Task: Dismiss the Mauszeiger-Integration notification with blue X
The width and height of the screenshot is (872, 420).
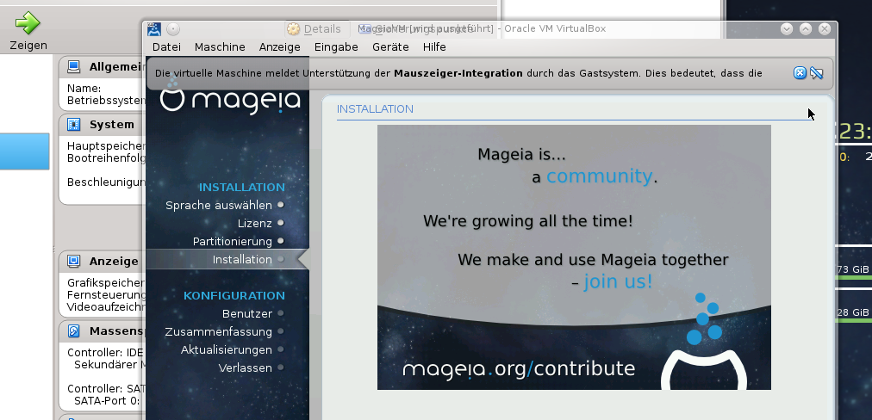Action: [800, 73]
